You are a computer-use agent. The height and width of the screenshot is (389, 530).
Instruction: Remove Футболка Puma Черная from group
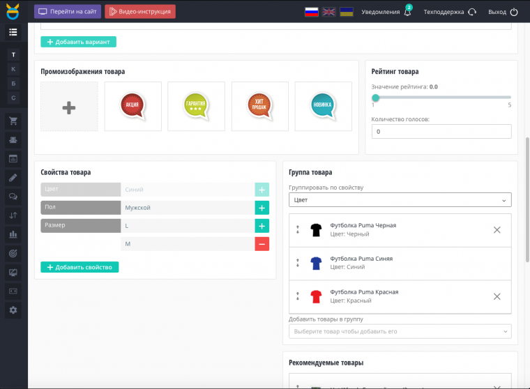(497, 230)
